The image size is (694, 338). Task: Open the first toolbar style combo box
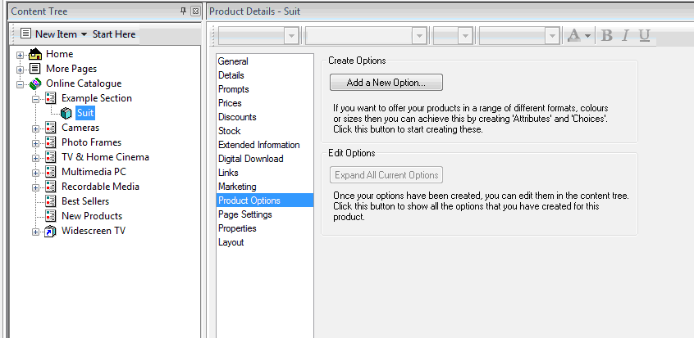[290, 36]
